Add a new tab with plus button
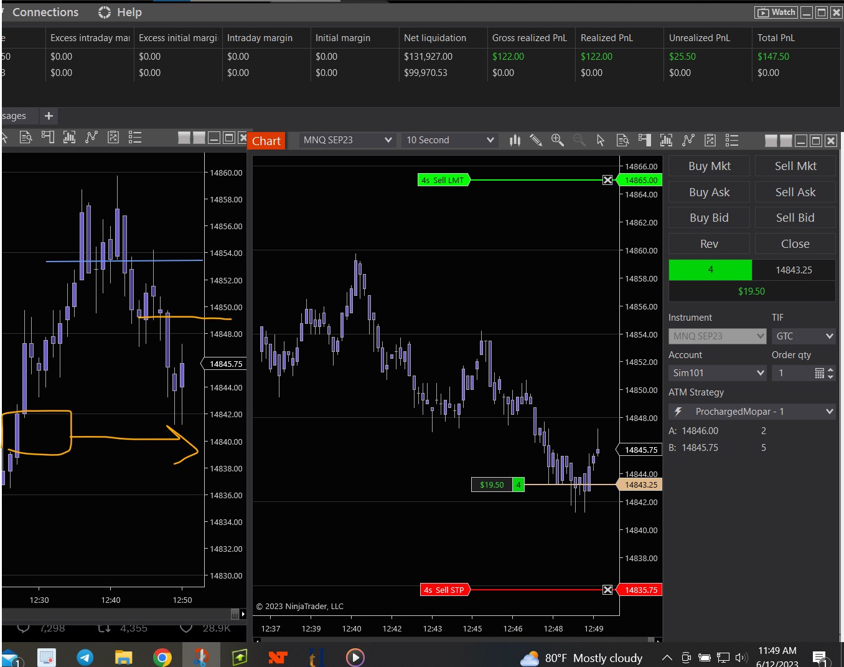844x667 pixels. pyautogui.click(x=49, y=116)
